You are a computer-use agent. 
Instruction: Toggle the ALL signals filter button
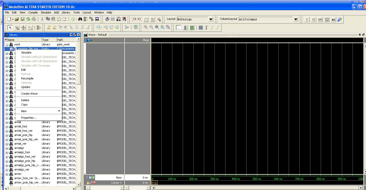coord(333,20)
